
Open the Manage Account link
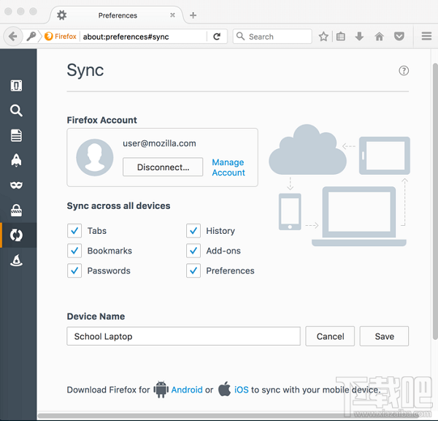[228, 167]
